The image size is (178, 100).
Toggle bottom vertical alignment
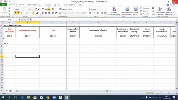(x=49, y=9)
